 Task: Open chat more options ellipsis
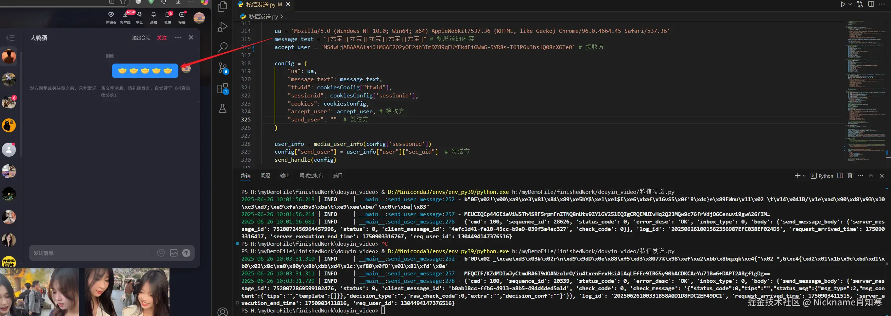pyautogui.click(x=178, y=37)
